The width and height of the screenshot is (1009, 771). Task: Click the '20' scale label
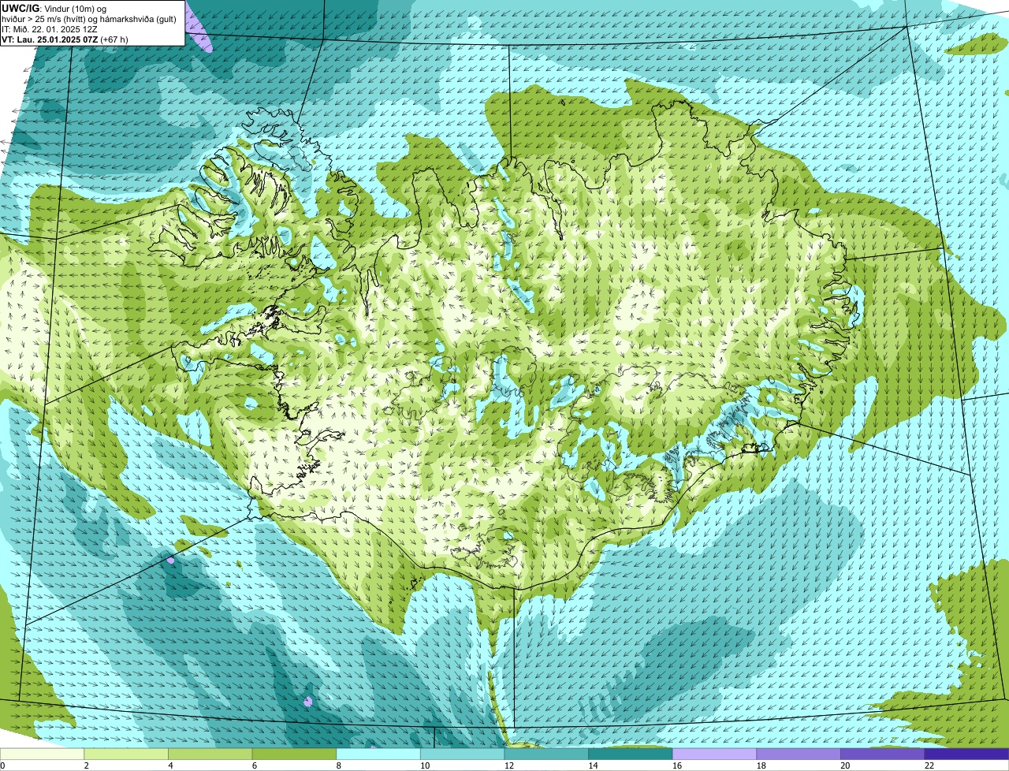click(x=845, y=765)
